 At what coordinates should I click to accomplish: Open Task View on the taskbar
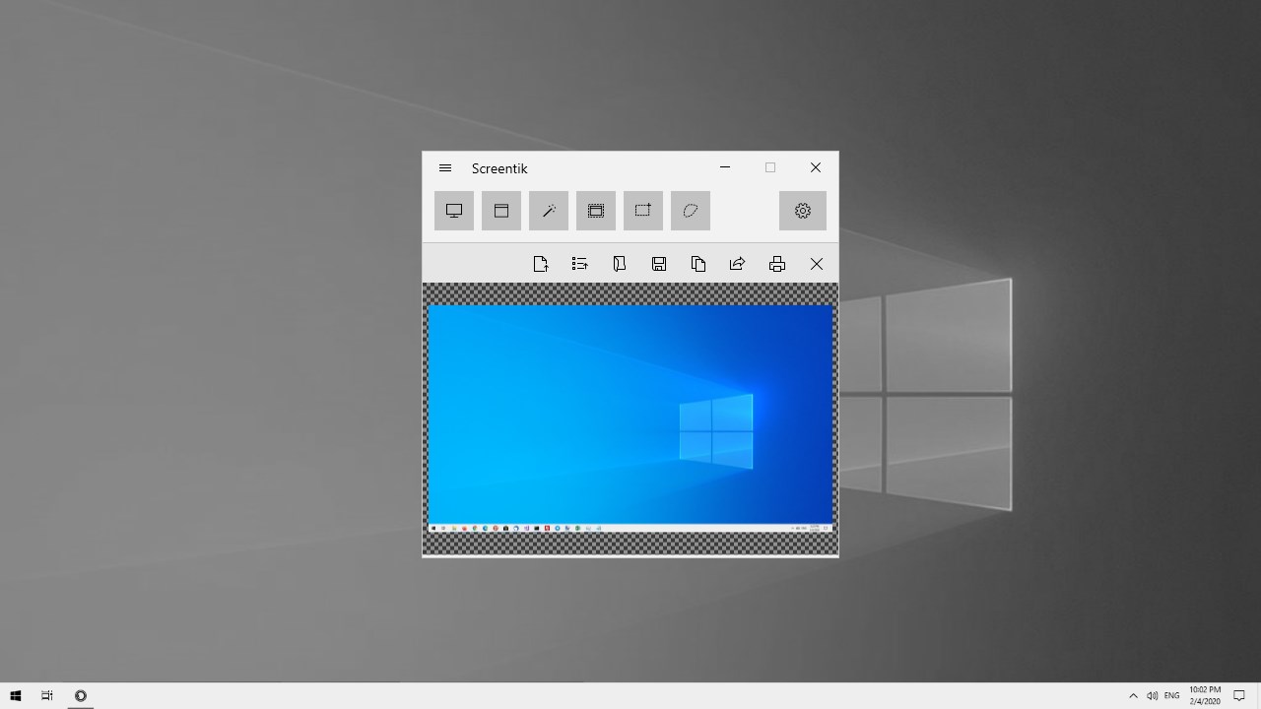coord(47,695)
